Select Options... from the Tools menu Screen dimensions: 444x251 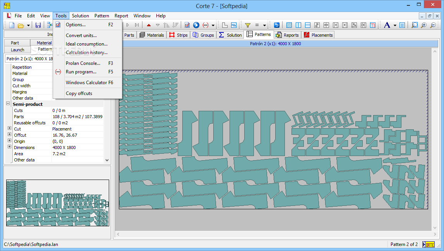point(87,25)
